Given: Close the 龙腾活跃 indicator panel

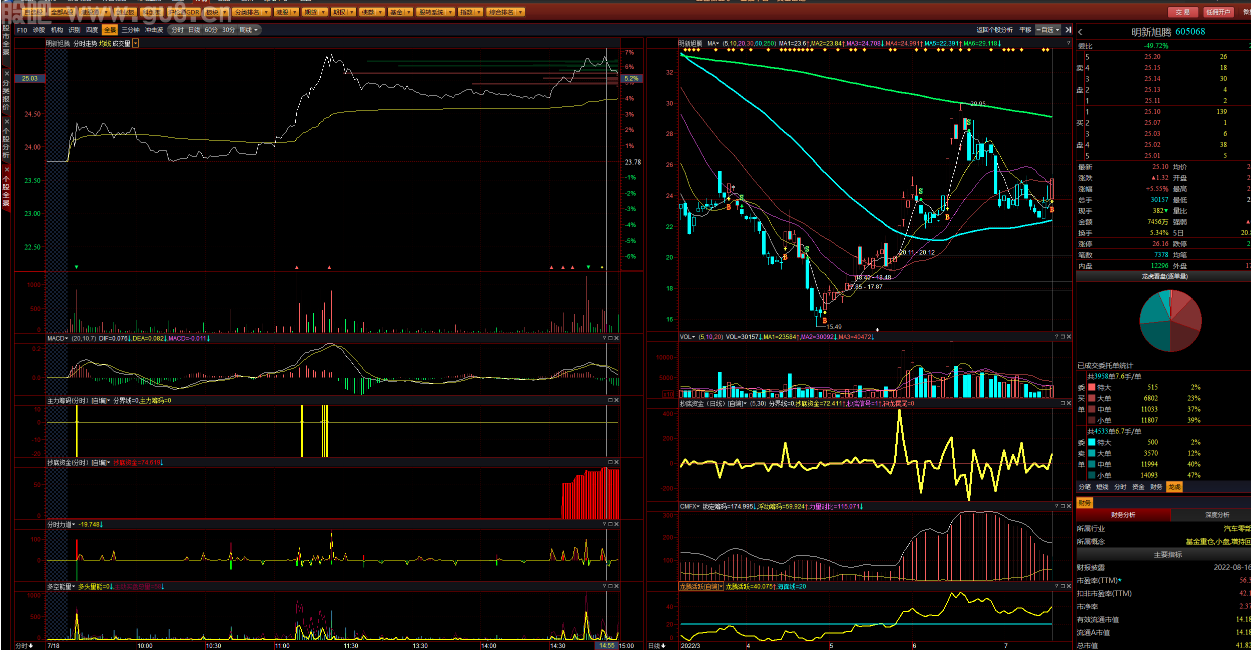Looking at the screenshot, I should point(1069,586).
